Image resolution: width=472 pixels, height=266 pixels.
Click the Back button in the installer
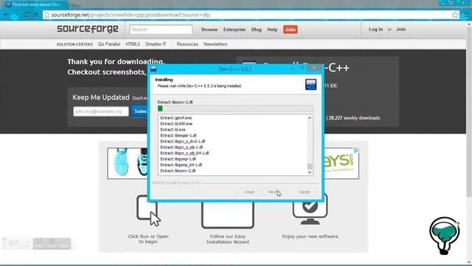coord(249,192)
